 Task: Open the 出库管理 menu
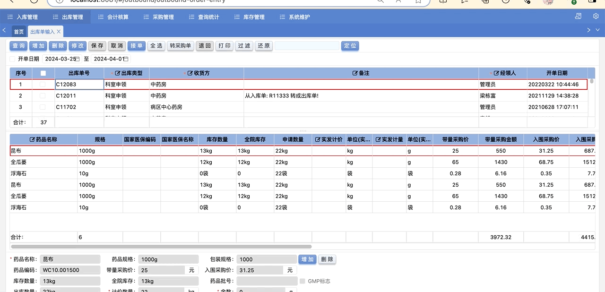(68, 17)
